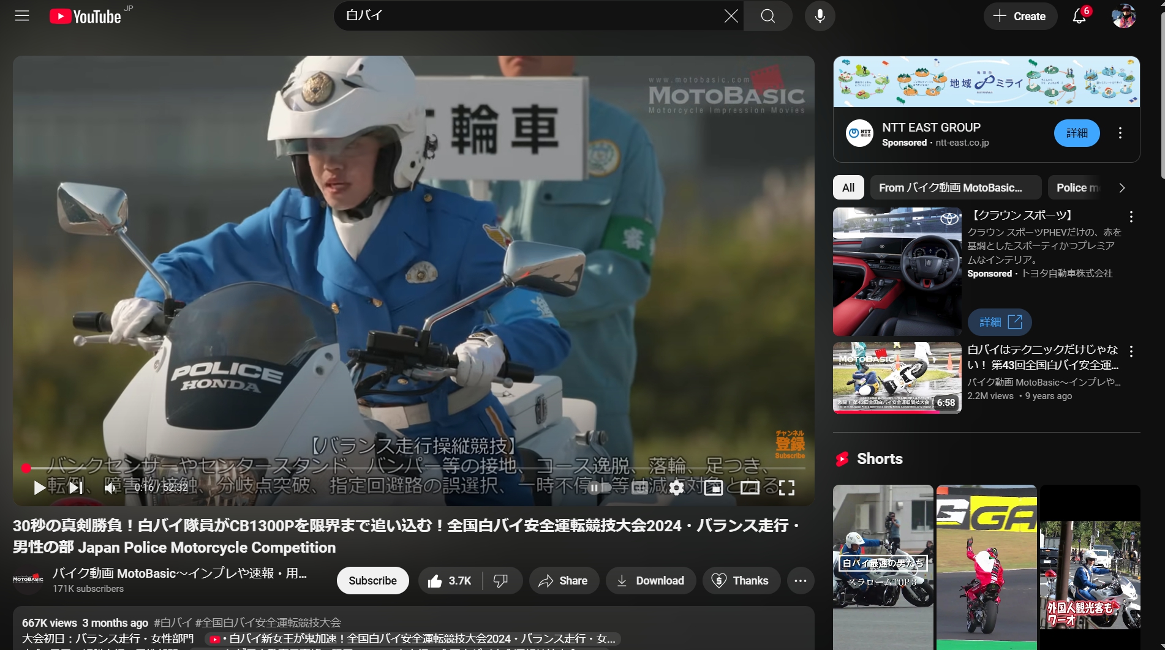1165x650 pixels.
Task: Click the NTT East logo icon
Action: 859,133
